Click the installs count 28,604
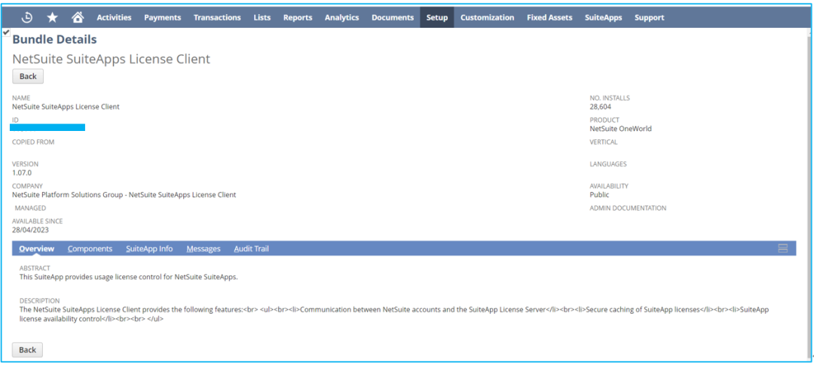The width and height of the screenshot is (814, 365). 601,107
